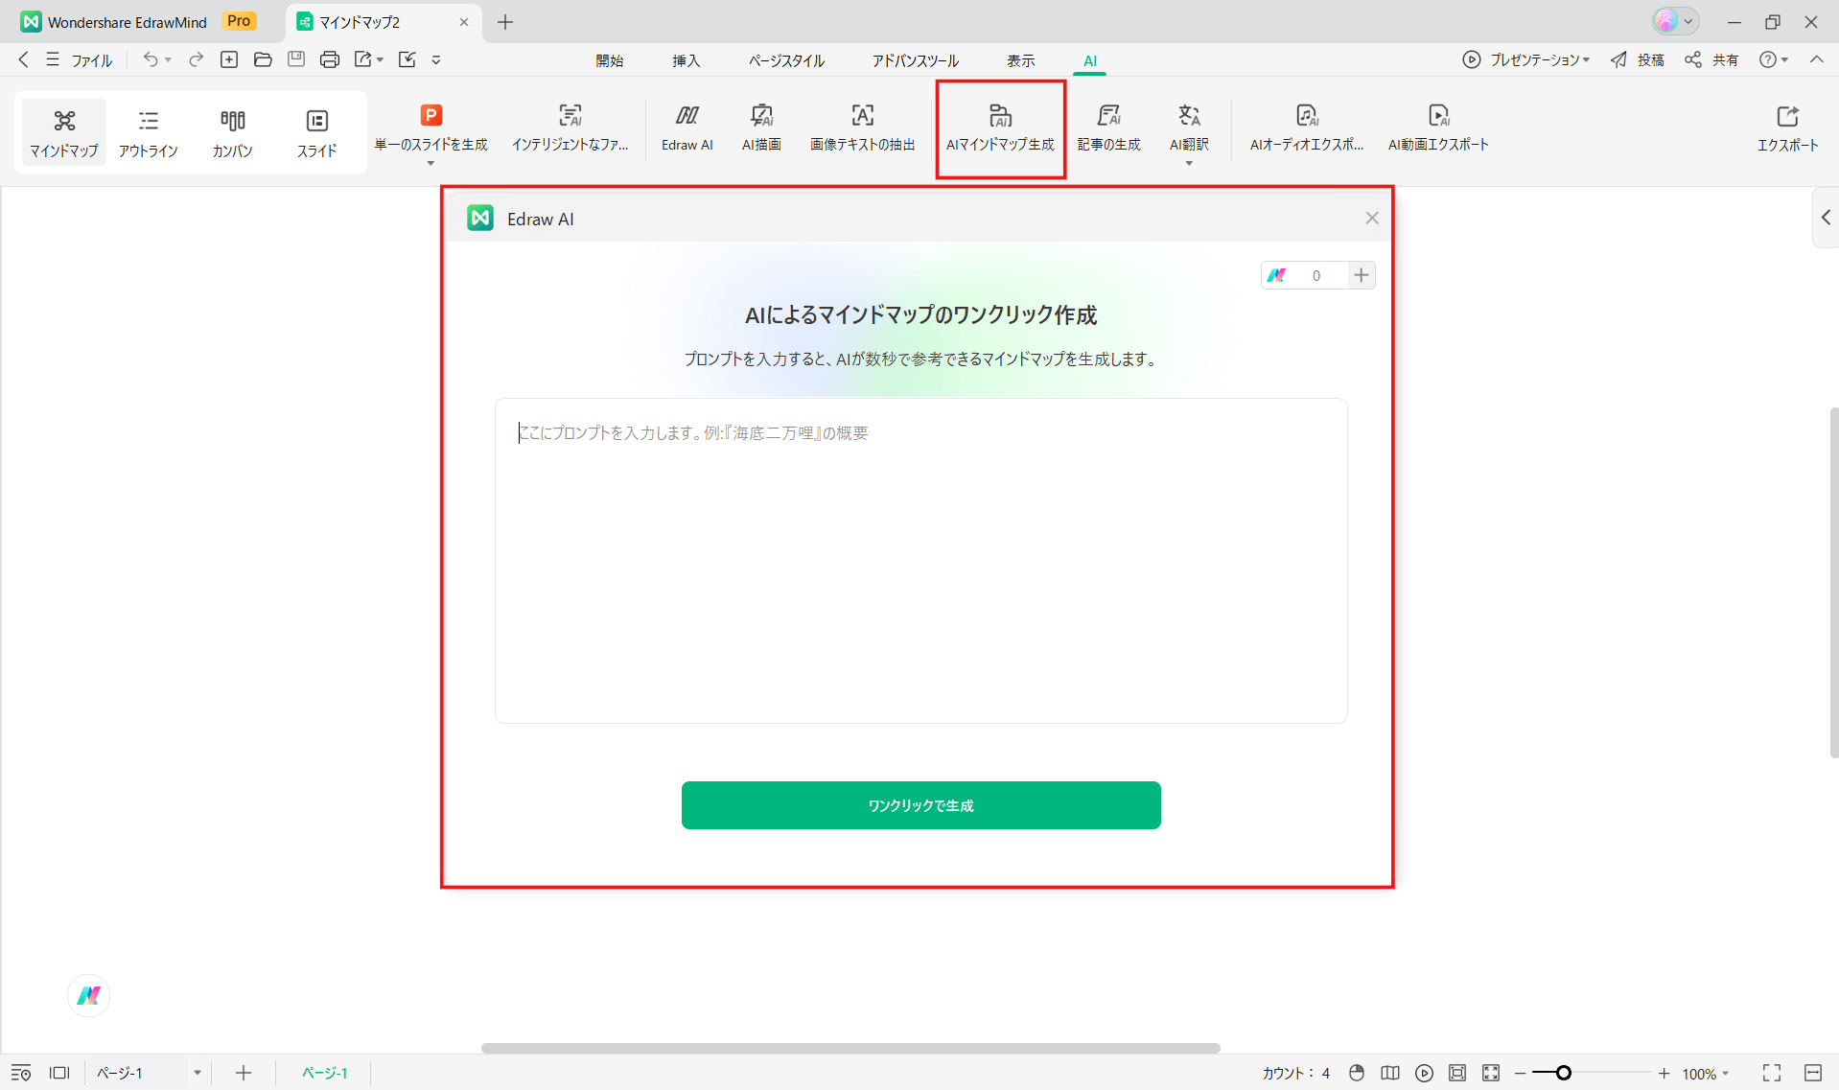This screenshot has width=1839, height=1090.
Task: Open AI描画 tool
Action: [x=761, y=128]
